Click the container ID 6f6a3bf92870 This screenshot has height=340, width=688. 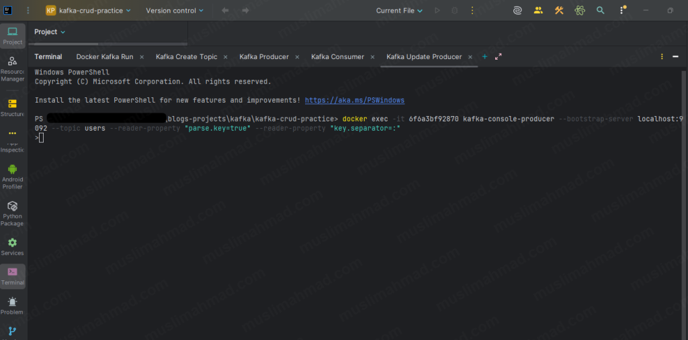[433, 119]
